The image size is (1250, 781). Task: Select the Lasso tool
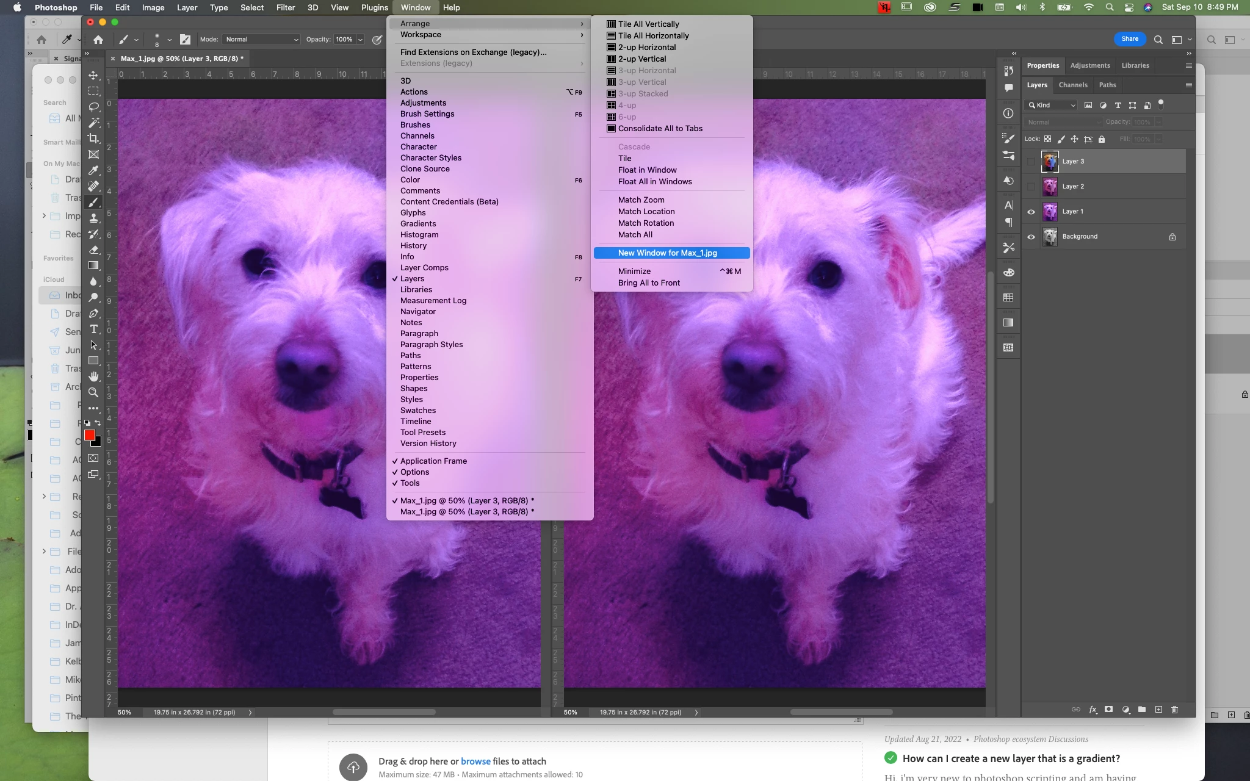(x=93, y=107)
